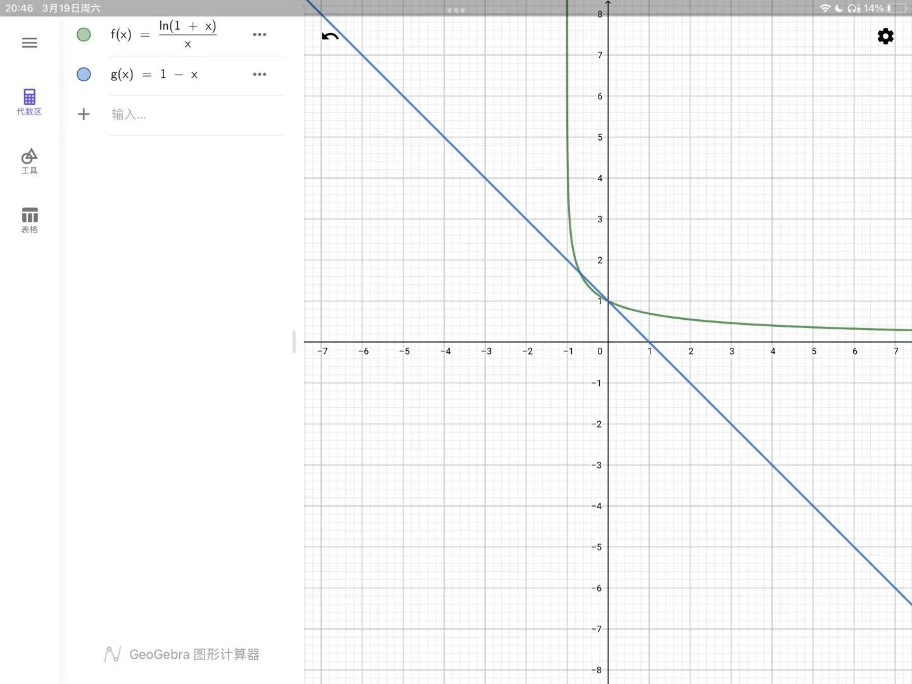Switch to the 代数区 algebra tab

(x=29, y=102)
